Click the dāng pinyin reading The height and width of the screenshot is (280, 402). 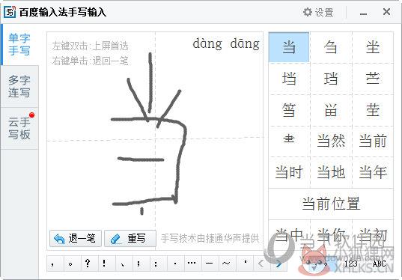click(245, 44)
